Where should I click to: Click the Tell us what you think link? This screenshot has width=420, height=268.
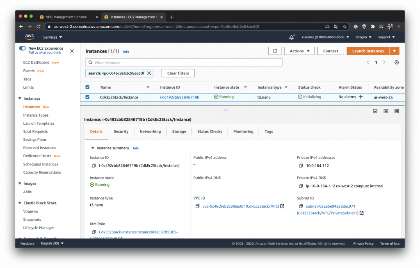pos(45,53)
